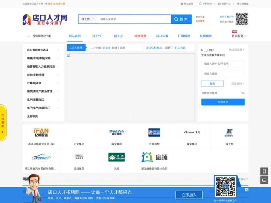Click the outlined 登录 button
The width and height of the screenshot is (271, 203).
[212, 83]
